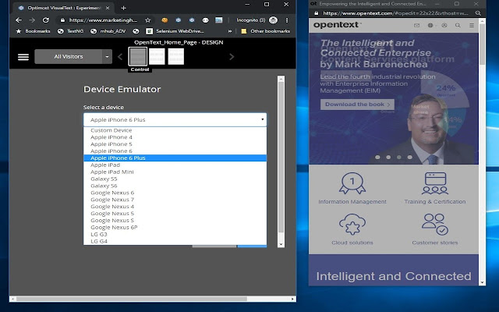
Task: Open the Bookmarks star folder
Action: (x=33, y=31)
